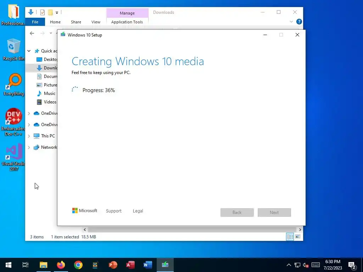Select Videos in the navigation pane
The width and height of the screenshot is (363, 272).
click(x=46, y=102)
